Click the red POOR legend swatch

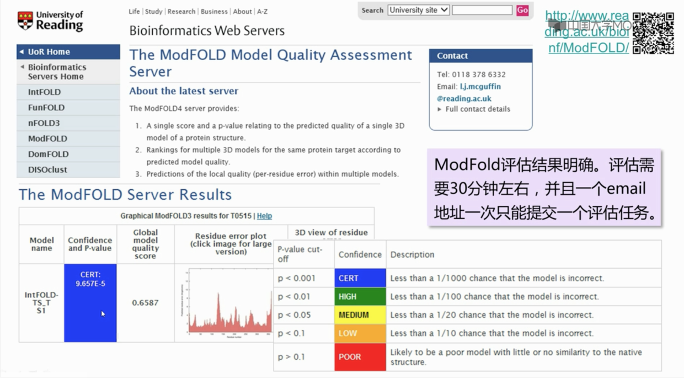[x=360, y=356]
